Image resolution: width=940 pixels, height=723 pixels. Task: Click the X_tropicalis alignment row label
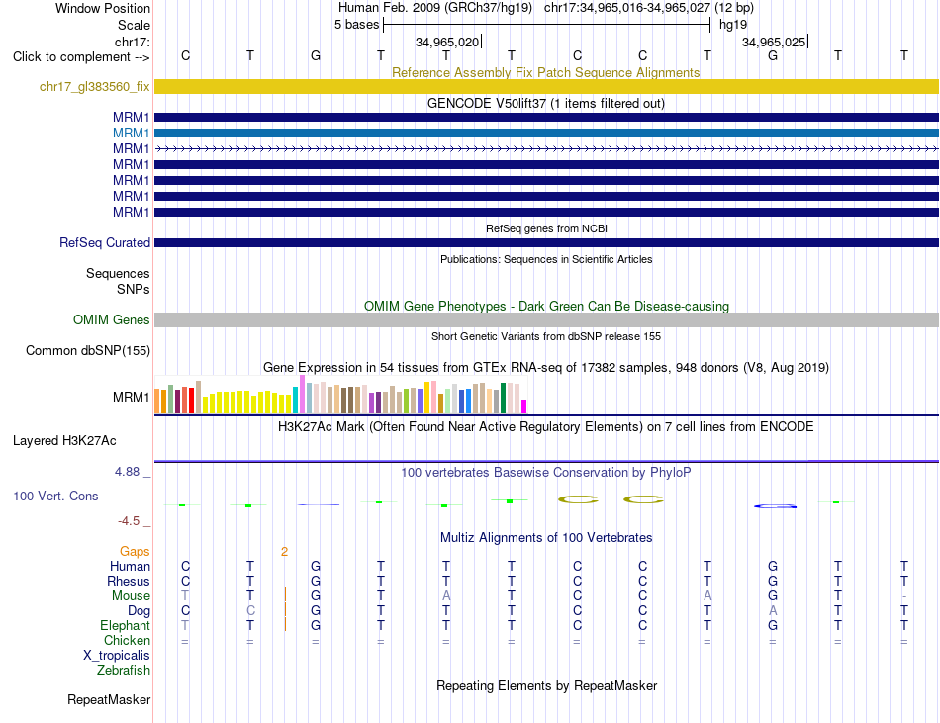(x=117, y=656)
